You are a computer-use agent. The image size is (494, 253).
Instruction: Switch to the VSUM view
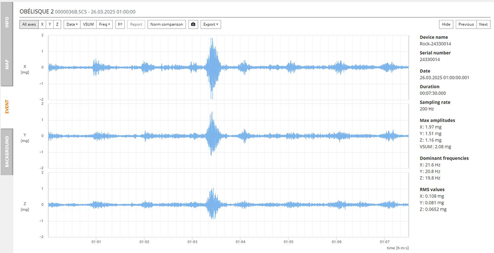click(88, 24)
